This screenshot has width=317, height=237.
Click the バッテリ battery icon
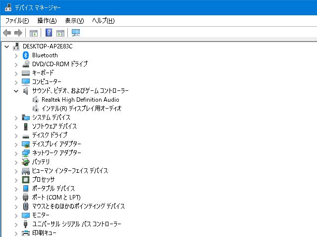pyautogui.click(x=26, y=162)
